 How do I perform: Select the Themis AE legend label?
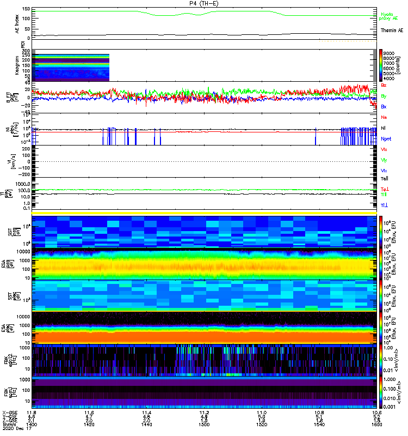pyautogui.click(x=392, y=31)
